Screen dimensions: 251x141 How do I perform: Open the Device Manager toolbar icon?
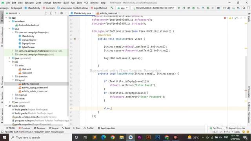pos(234,8)
